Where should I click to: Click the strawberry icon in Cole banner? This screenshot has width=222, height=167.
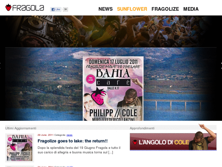(x=135, y=142)
